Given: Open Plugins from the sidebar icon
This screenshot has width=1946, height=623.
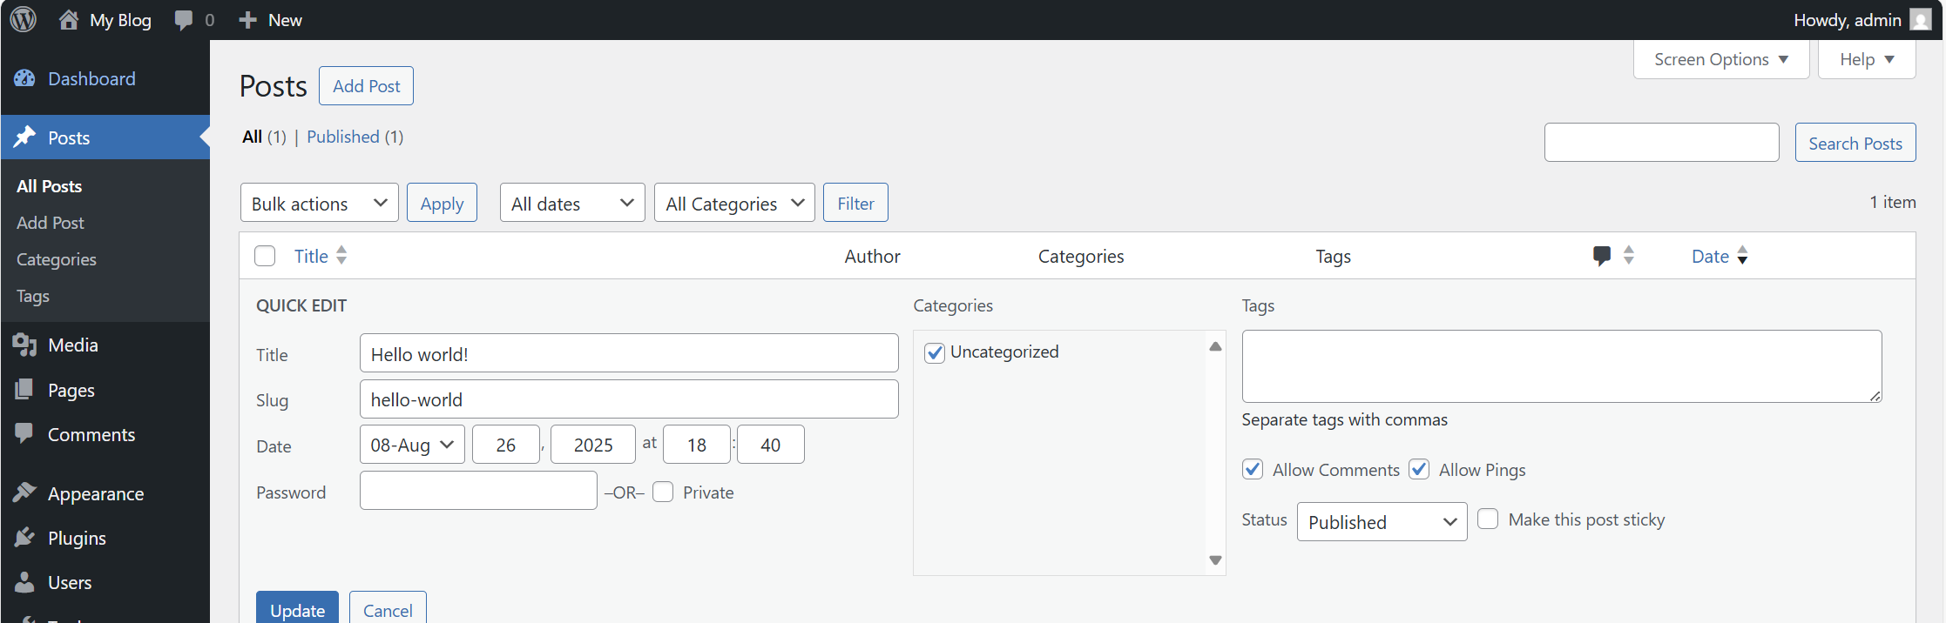Looking at the screenshot, I should pyautogui.click(x=24, y=538).
